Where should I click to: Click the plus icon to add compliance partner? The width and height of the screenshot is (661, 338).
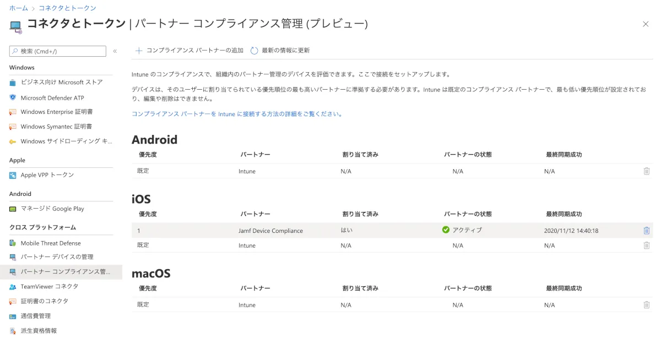139,51
